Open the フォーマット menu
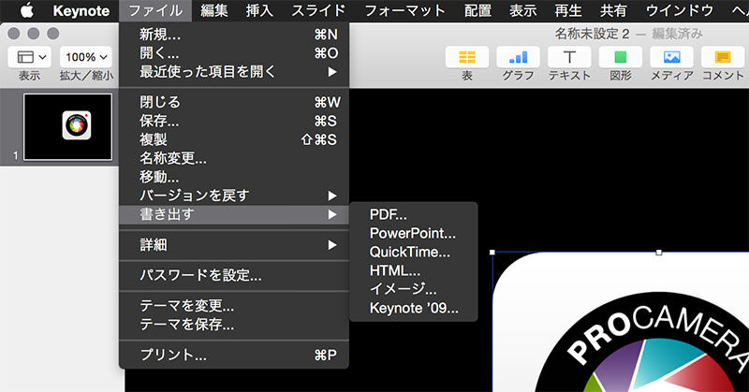Viewport: 749px width, 392px height. pyautogui.click(x=405, y=10)
